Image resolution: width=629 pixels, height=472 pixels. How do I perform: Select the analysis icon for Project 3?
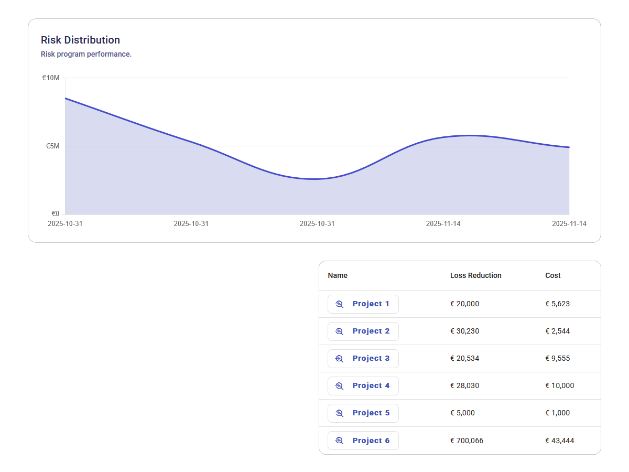coord(339,359)
